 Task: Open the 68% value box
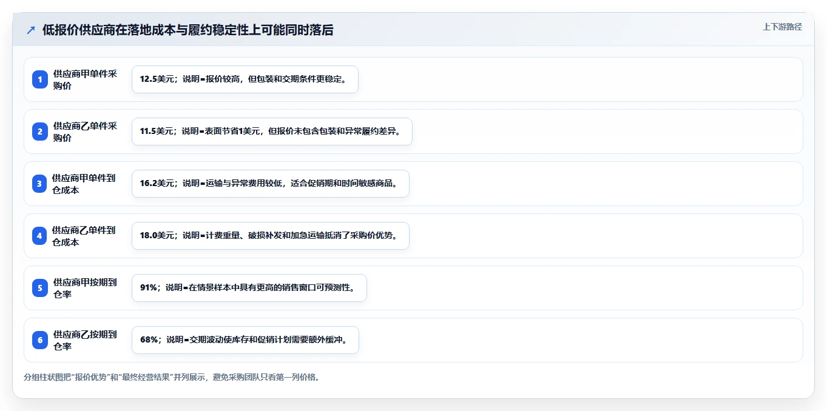pos(245,340)
